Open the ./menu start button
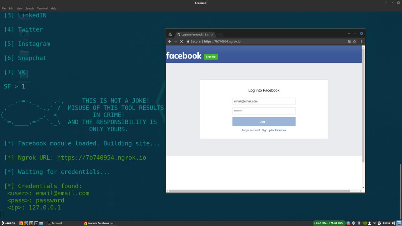This screenshot has width=402, height=226. coord(8,223)
